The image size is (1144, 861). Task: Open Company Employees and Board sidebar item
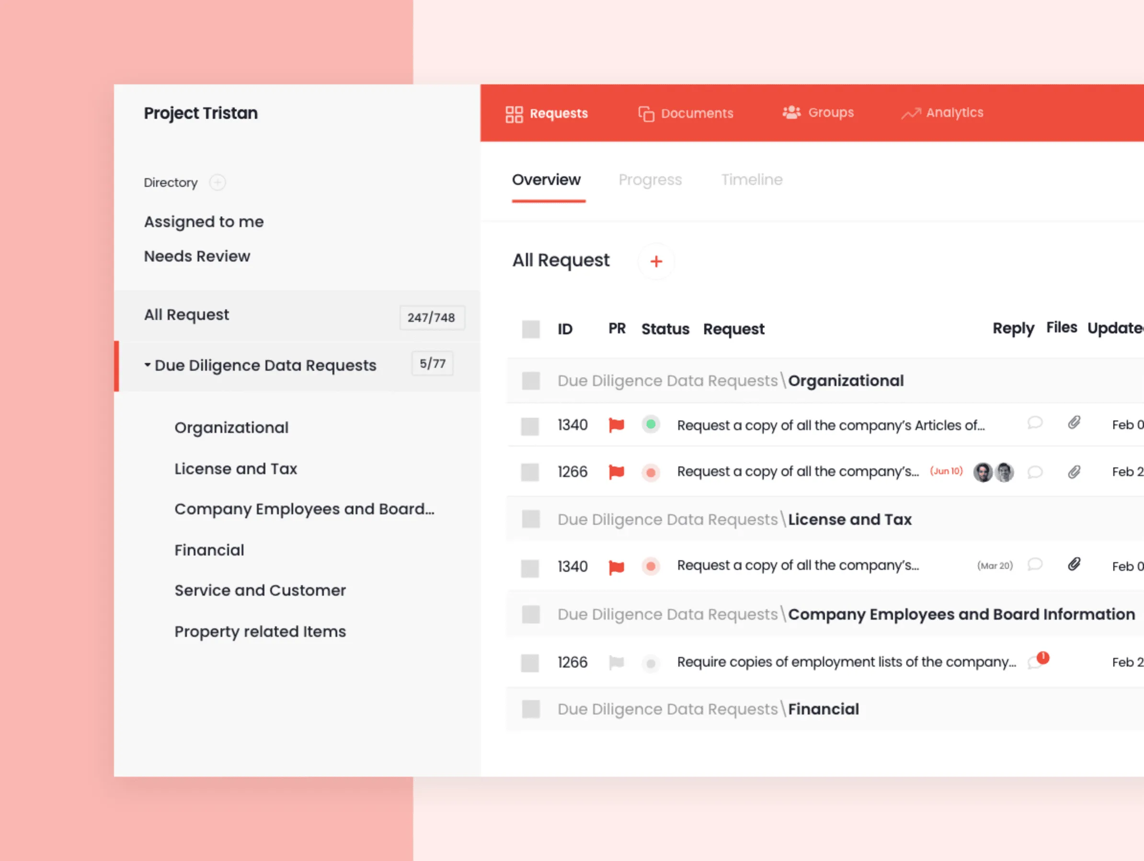[x=304, y=510]
